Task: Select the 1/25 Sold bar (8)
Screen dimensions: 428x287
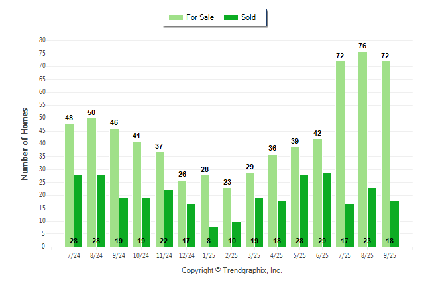Action: (x=213, y=236)
